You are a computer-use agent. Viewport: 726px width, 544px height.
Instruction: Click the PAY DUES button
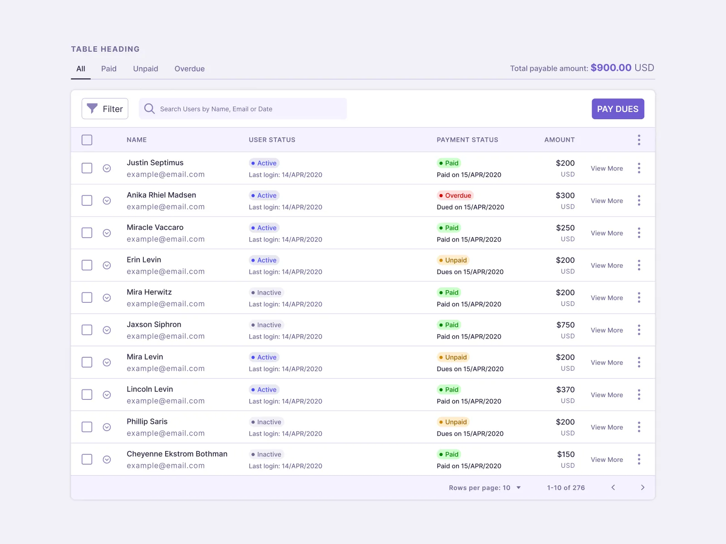(x=618, y=108)
